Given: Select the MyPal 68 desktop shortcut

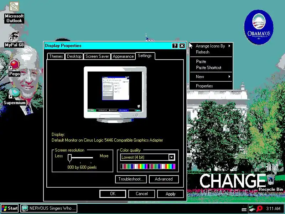Looking at the screenshot, I should (14, 39).
